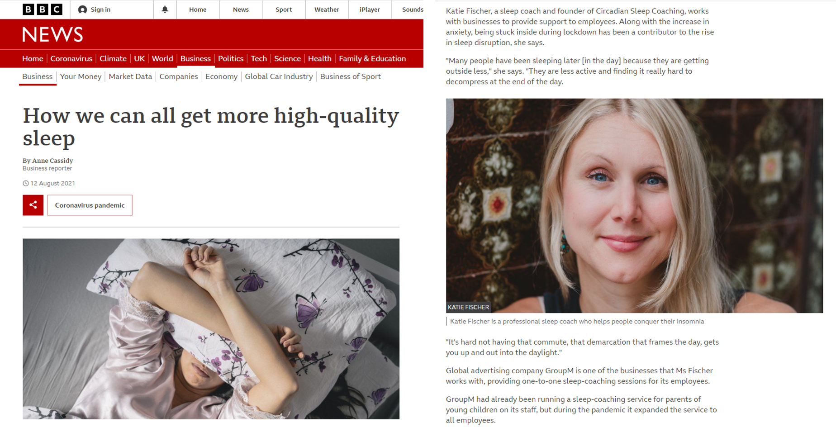Click Tech in the news navigation
836x432 pixels.
(259, 58)
